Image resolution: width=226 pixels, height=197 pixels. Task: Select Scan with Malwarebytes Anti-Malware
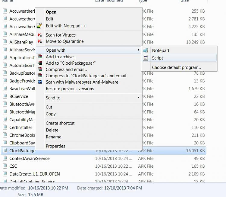(x=82, y=82)
